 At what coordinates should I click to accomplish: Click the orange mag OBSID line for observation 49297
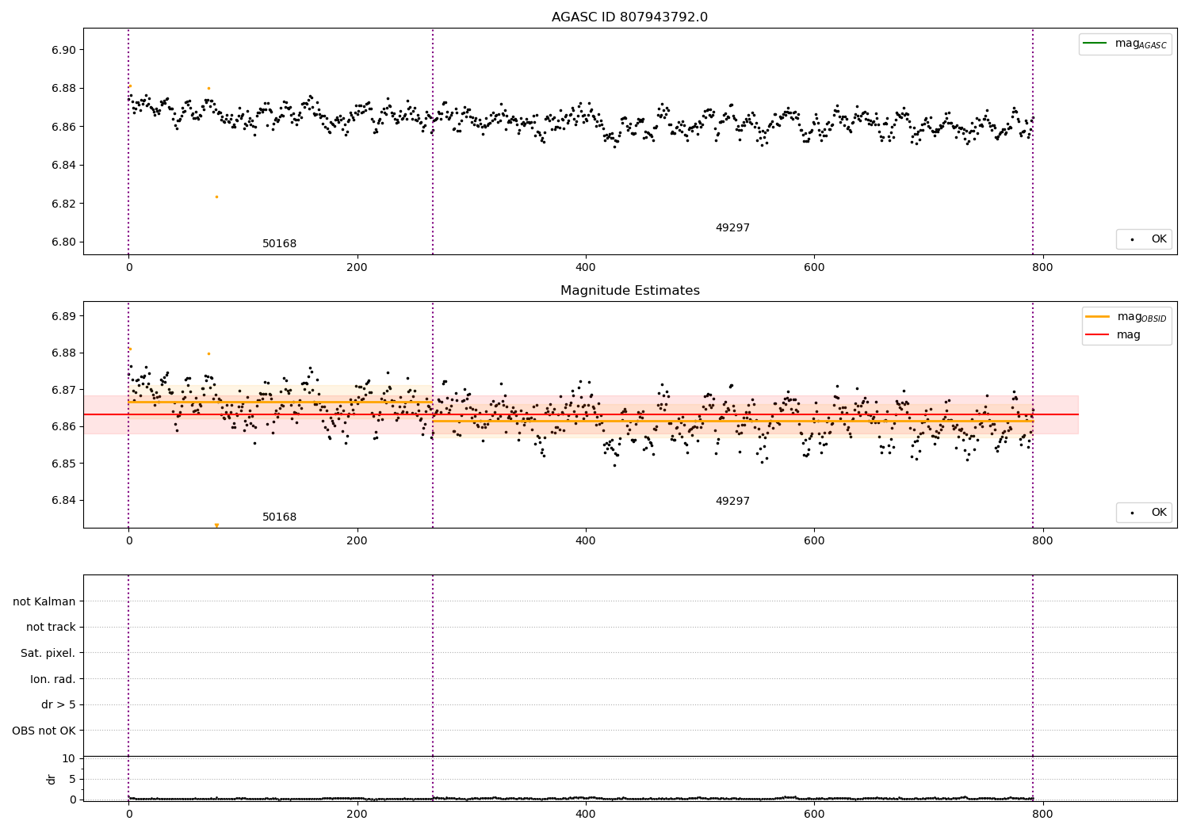tap(732, 421)
